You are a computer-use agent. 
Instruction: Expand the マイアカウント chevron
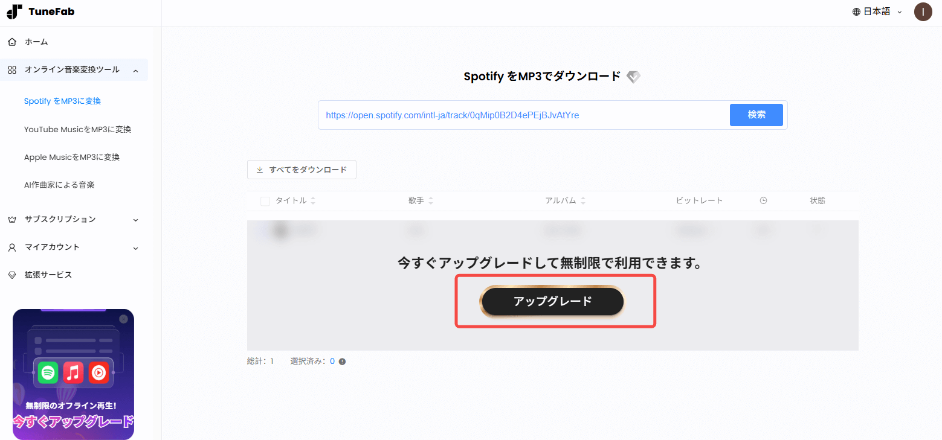pyautogui.click(x=135, y=248)
